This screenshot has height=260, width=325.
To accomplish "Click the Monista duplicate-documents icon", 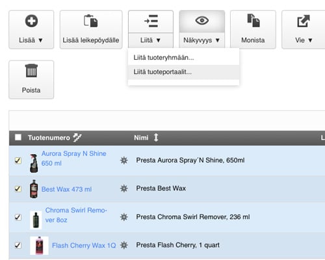I will (253, 20).
